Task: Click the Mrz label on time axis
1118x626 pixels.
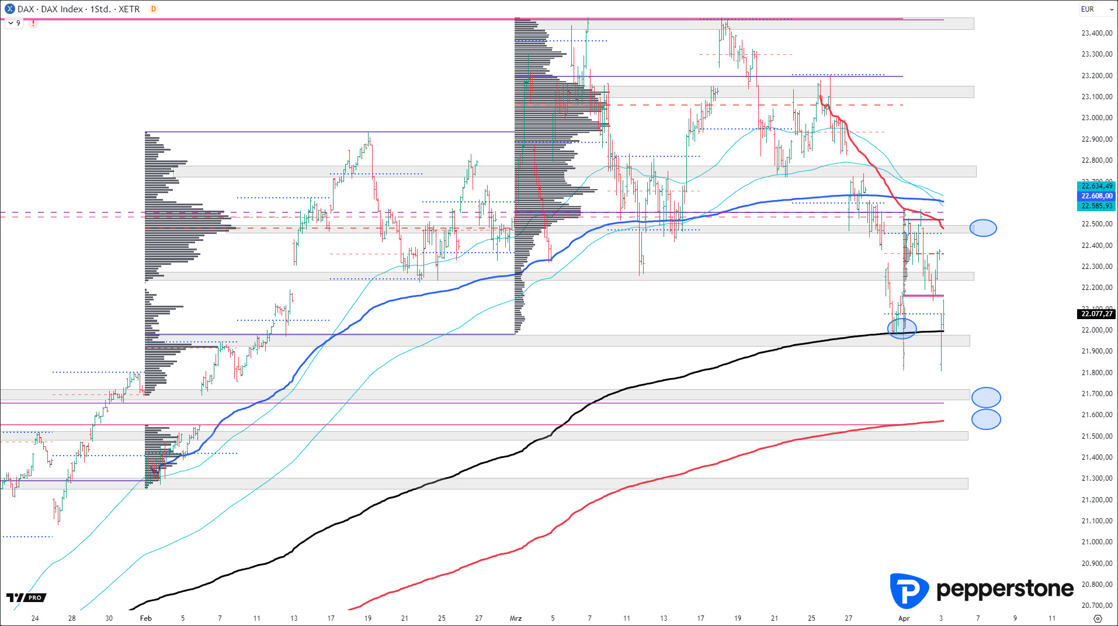Action: point(515,618)
